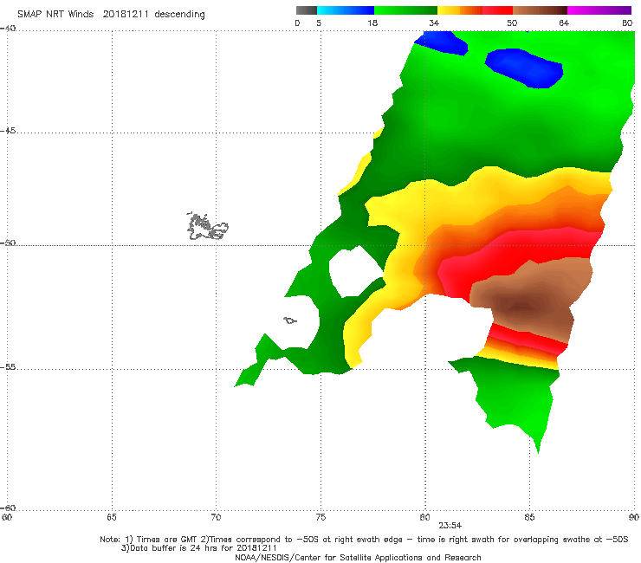Click the -45 latitude axis label
641x563 pixels.
[x=8, y=131]
